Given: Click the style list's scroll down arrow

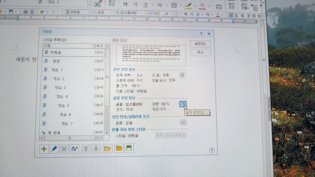Looking at the screenshot, I should [107, 132].
